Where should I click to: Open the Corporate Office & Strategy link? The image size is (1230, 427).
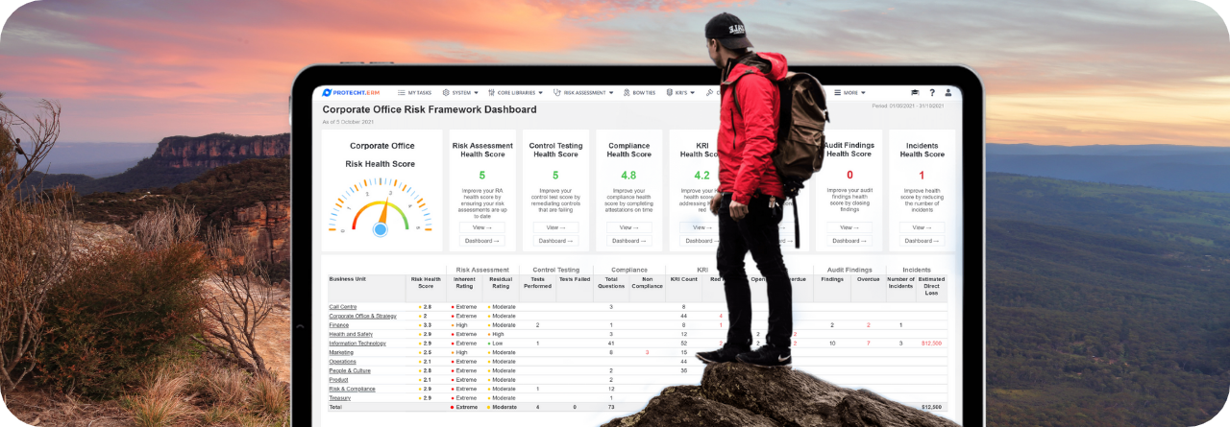[x=362, y=316]
